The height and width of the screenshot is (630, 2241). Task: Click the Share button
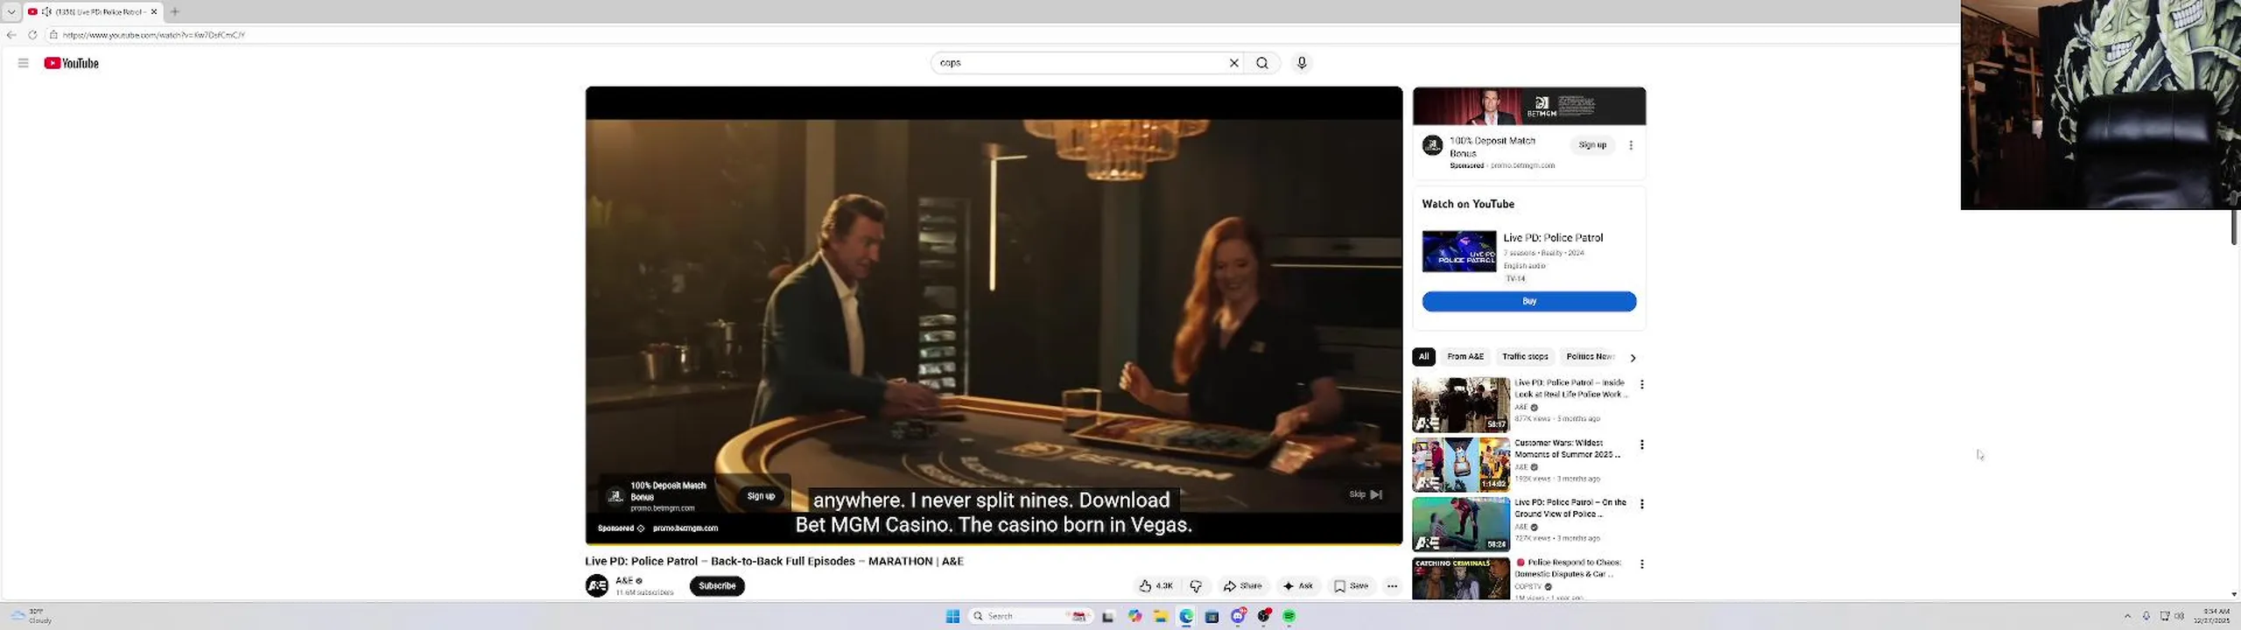(x=1243, y=586)
